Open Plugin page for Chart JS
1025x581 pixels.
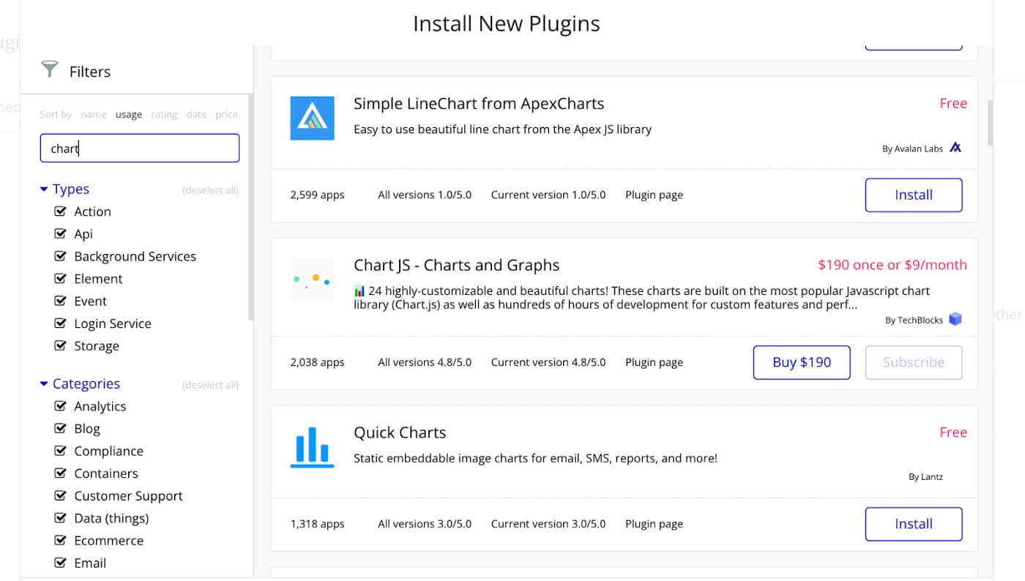click(654, 362)
